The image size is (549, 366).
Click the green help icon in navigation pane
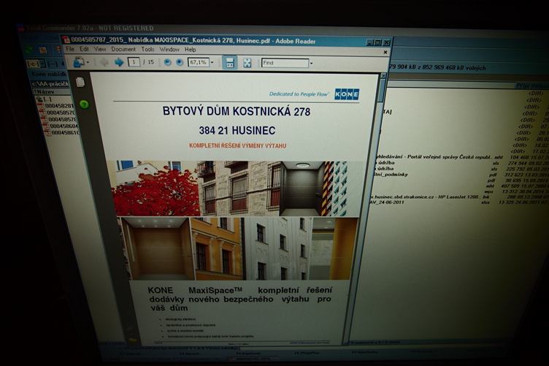pos(84,104)
